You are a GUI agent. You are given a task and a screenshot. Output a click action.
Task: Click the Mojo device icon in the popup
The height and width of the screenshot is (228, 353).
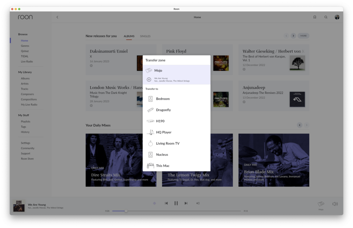(149, 70)
